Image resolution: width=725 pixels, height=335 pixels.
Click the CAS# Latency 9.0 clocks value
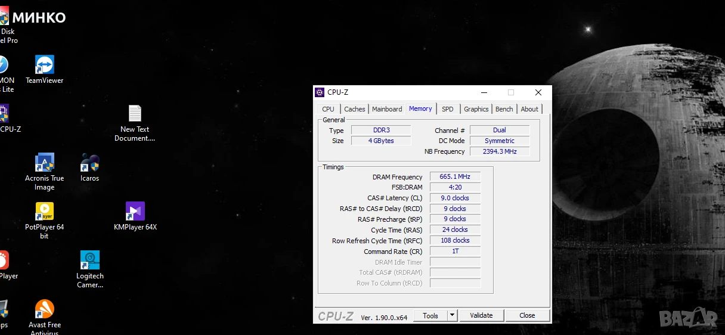click(455, 198)
